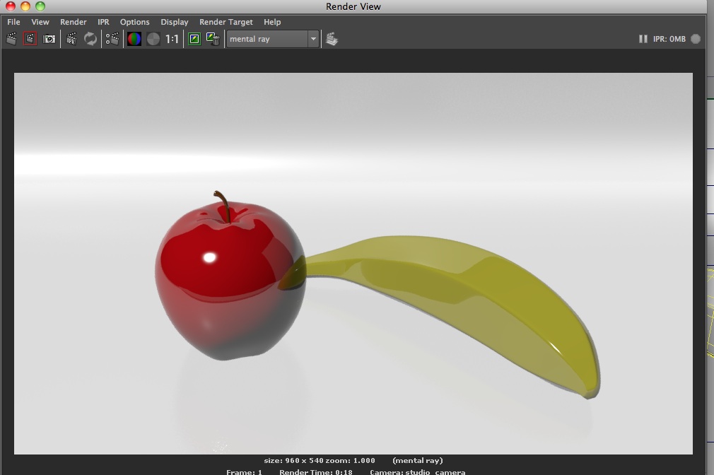Toggle alpha channel display
Viewport: 714px width, 475px height.
[x=153, y=39]
